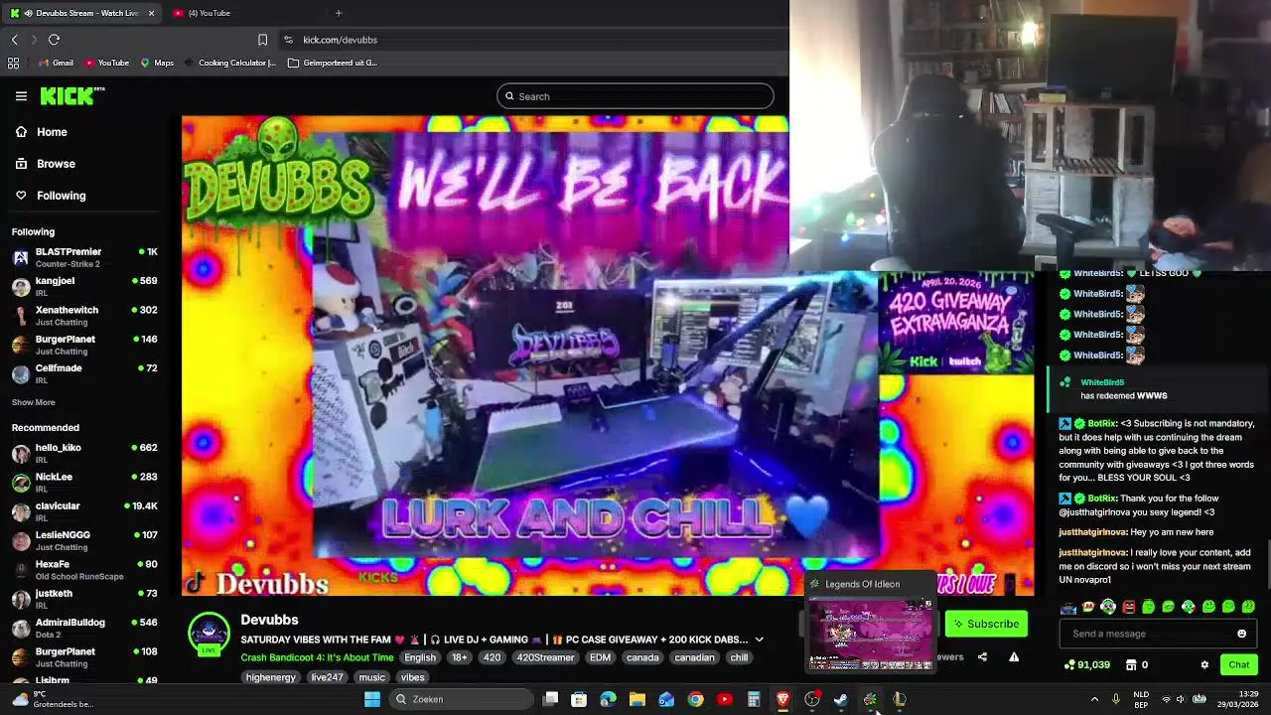Click the Devubbs channel avatar
Screen dimensions: 1271x715
tap(209, 634)
